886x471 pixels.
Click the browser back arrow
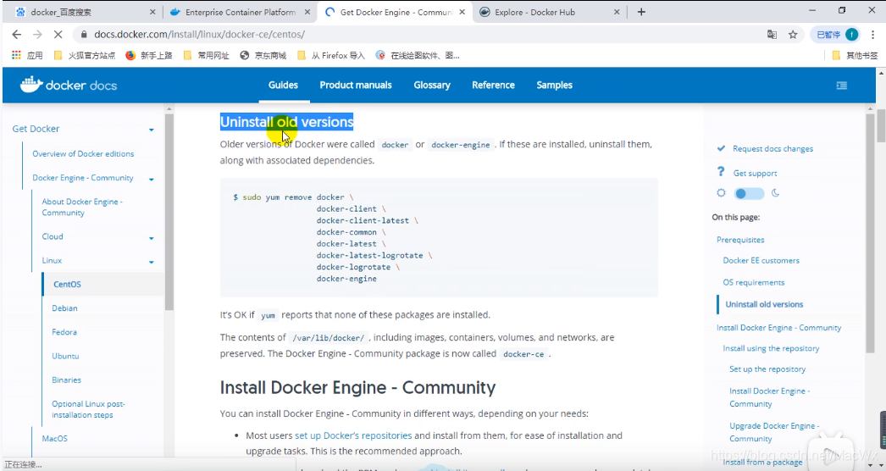click(x=18, y=35)
